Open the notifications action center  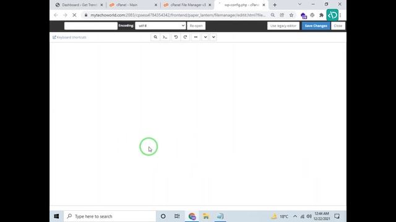click(337, 216)
